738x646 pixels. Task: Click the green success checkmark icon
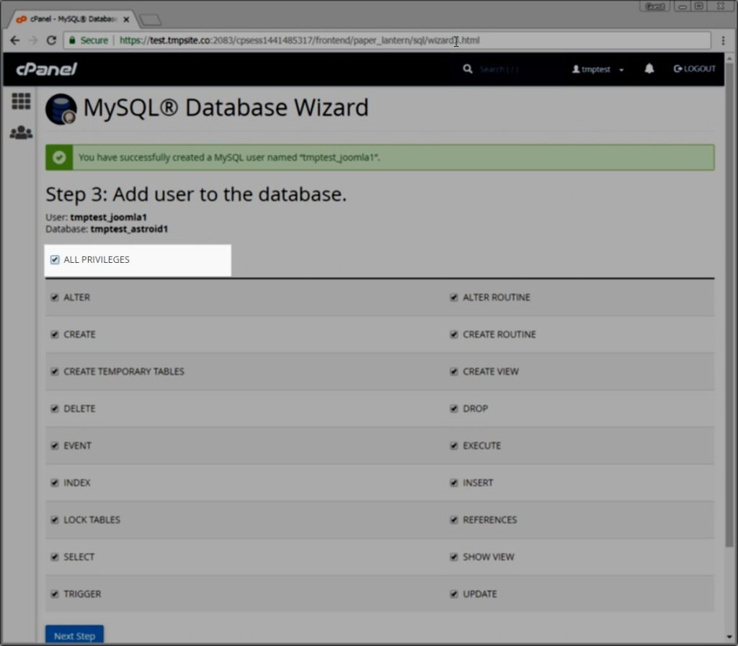59,158
